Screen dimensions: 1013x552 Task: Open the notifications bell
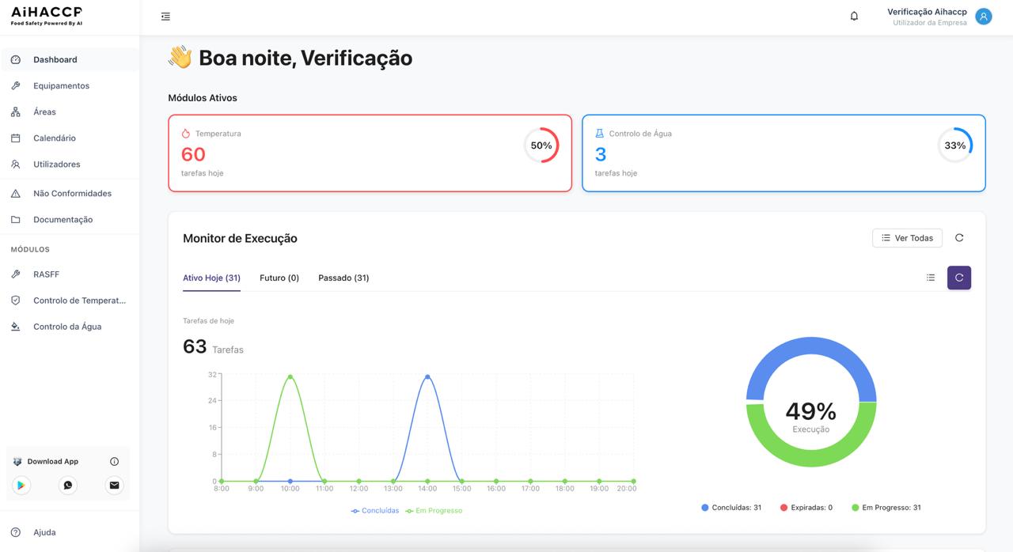(x=854, y=17)
